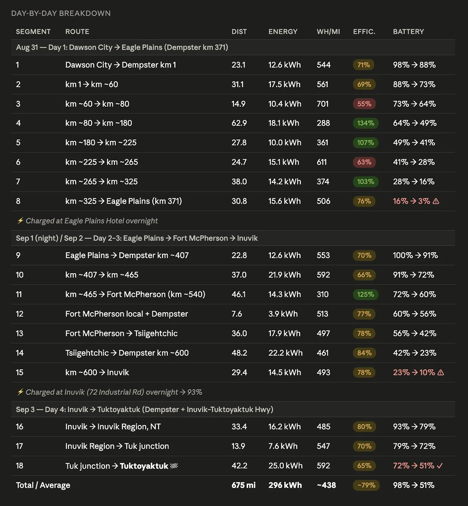Image resolution: width=468 pixels, height=506 pixels.
Task: Collapse the Sep 1 / Sep 2 Day 2-3 header
Action: coord(233,238)
